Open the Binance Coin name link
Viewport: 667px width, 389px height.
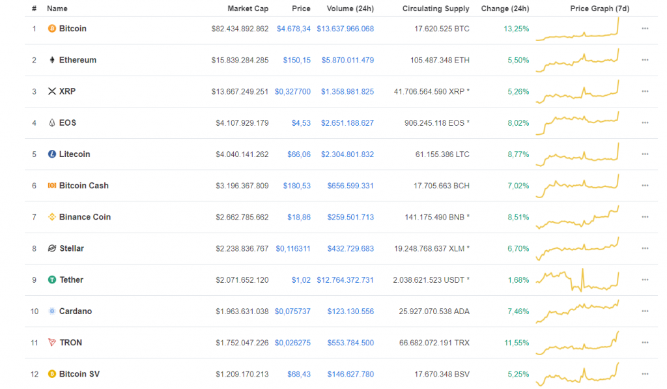(85, 217)
